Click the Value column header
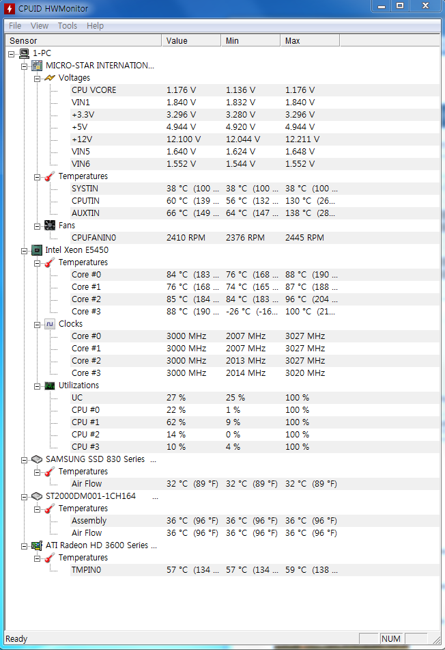This screenshot has height=650, width=445. click(x=191, y=40)
